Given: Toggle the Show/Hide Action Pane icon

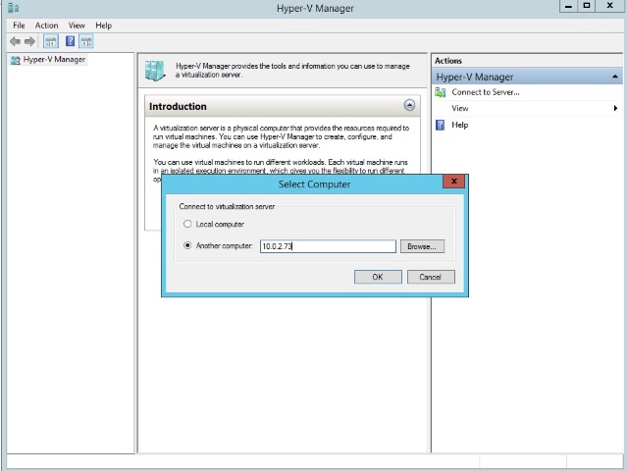Looking at the screenshot, I should (x=86, y=41).
